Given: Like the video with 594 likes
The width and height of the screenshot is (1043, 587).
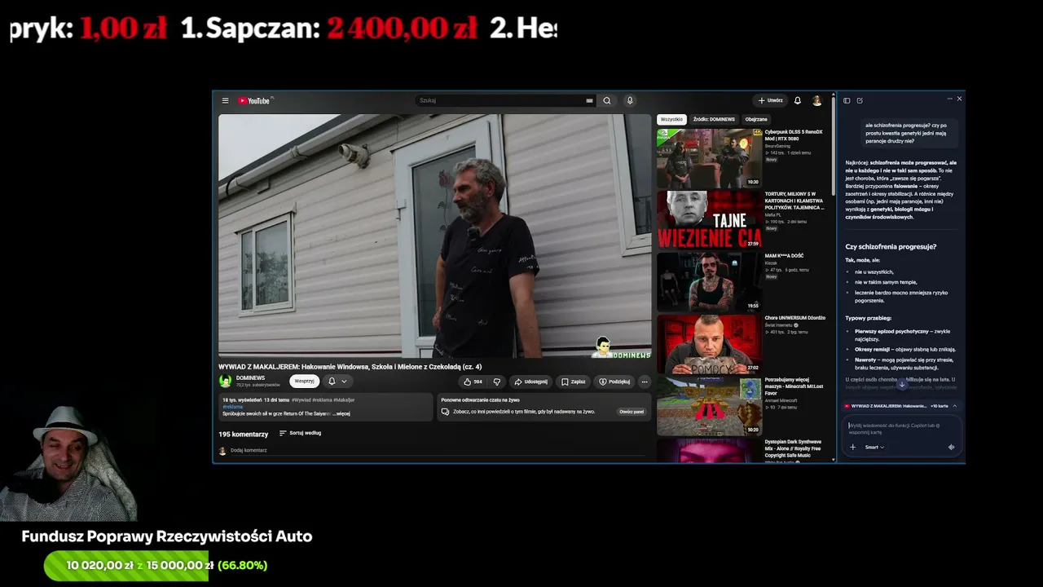Looking at the screenshot, I should tap(473, 382).
